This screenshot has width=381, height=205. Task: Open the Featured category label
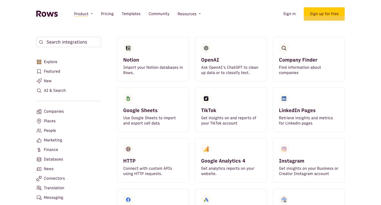(52, 72)
